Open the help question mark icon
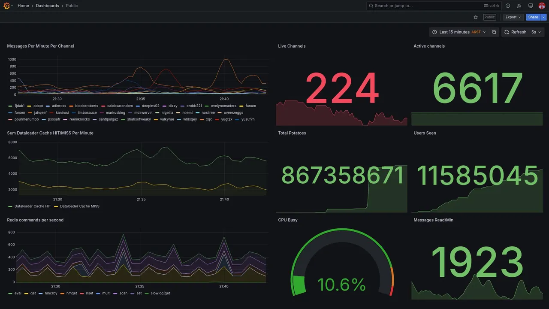 tap(508, 6)
